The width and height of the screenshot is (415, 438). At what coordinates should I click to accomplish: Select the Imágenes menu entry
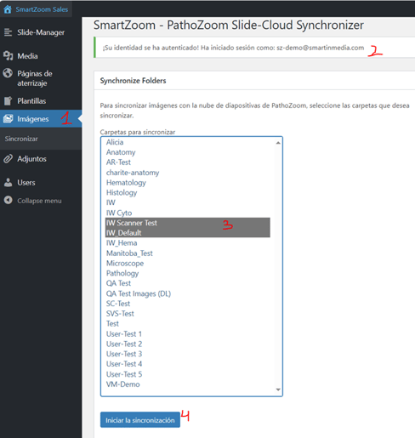[x=33, y=119]
